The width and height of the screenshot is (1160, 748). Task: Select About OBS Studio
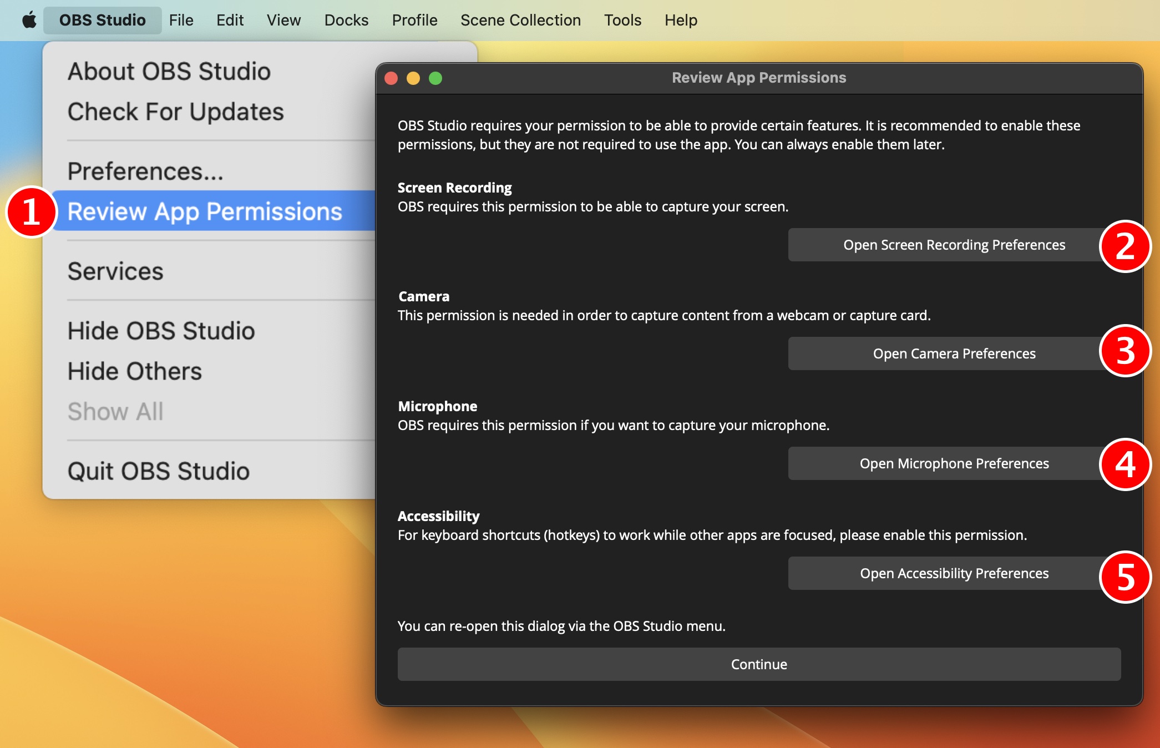coord(168,71)
